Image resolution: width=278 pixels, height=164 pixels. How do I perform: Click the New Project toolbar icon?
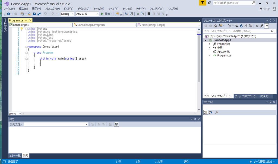tap(22, 14)
